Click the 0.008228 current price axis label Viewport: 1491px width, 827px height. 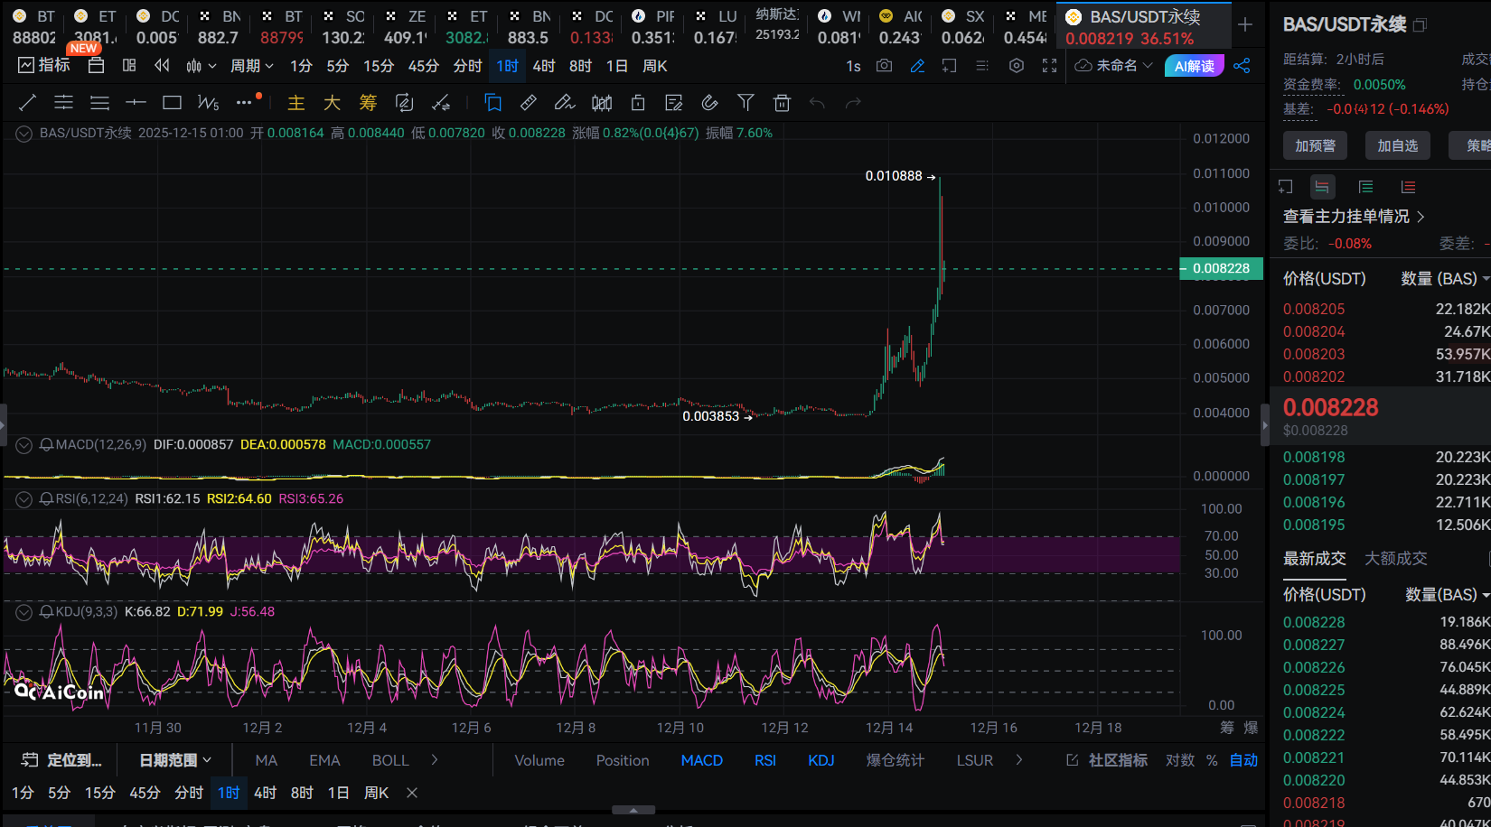click(1221, 268)
